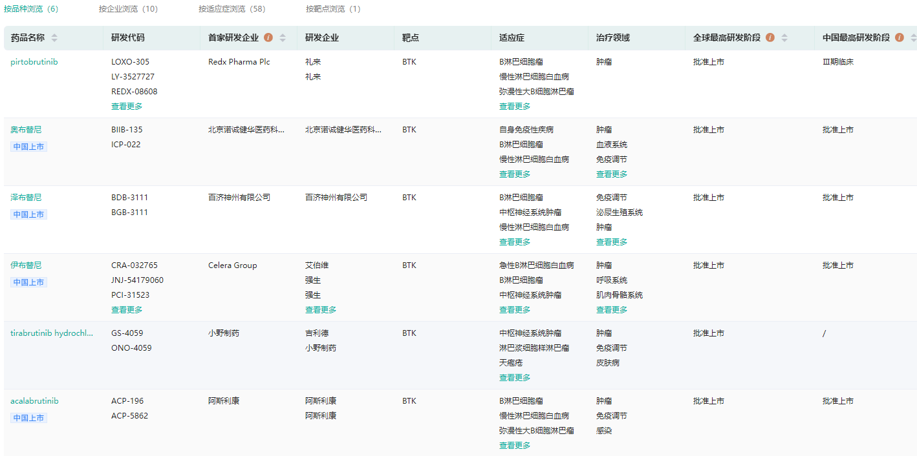917x456 pixels.
Task: Select 淋巴浆细胞样淋巴瘤 indication
Action: click(534, 348)
